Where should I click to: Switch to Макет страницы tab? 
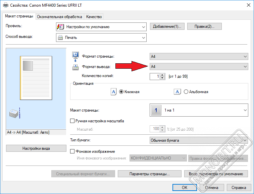coord(19,16)
